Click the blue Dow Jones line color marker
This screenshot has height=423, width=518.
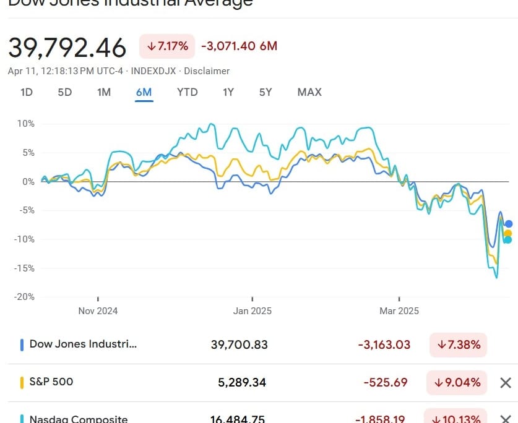tap(22, 345)
